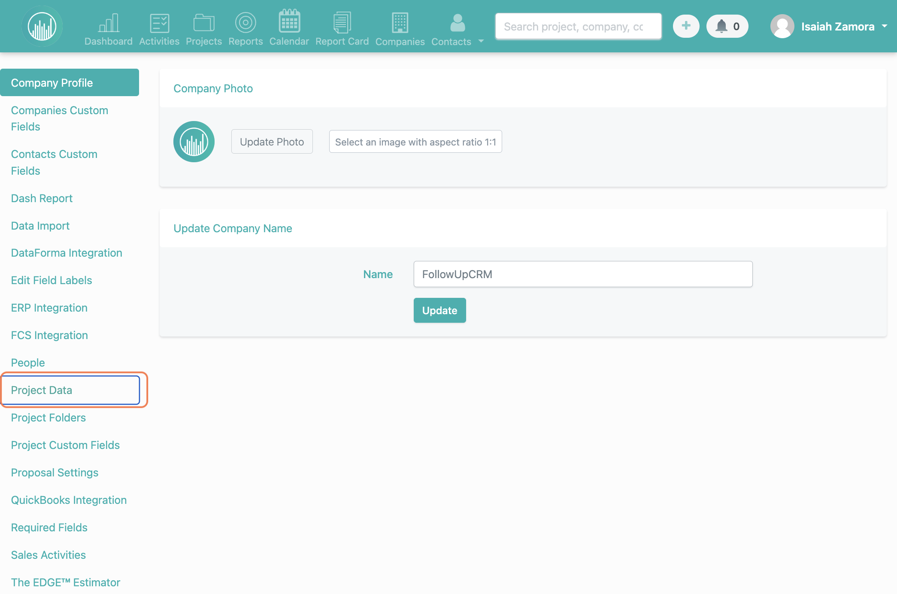Click the company Name text field
The height and width of the screenshot is (594, 897).
click(583, 274)
